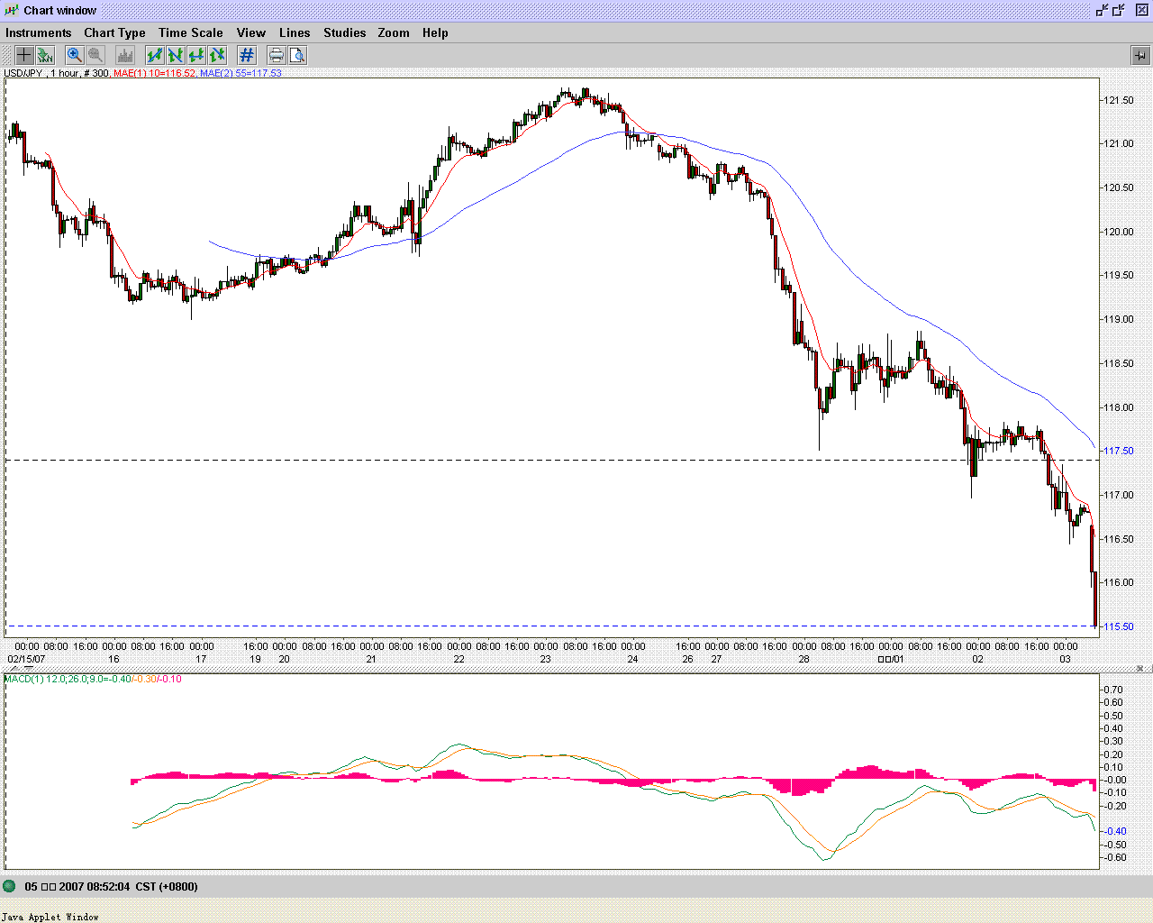Screen dimensions: 1153x923
Task: Open the Chart Type menu
Action: 114,32
